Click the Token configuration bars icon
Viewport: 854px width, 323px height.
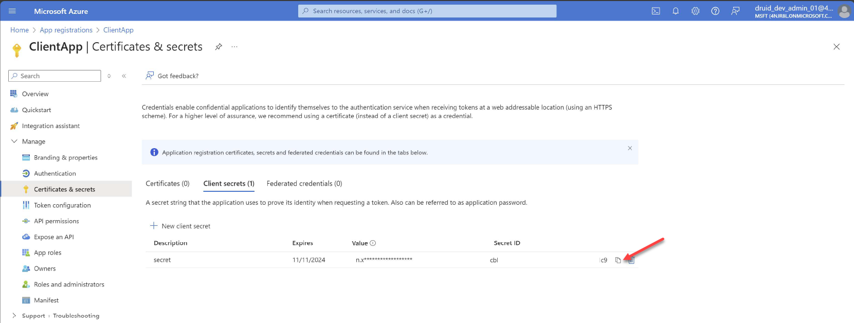[x=26, y=205]
